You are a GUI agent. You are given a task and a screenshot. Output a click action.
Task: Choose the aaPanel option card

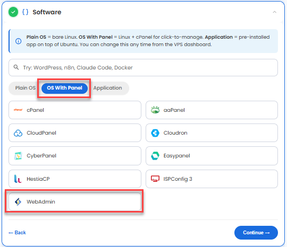tap(212, 110)
